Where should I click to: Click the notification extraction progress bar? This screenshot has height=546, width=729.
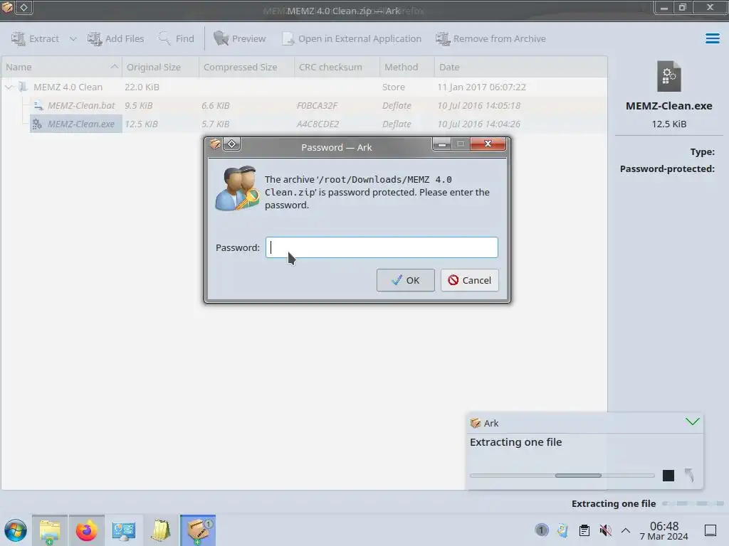click(562, 476)
